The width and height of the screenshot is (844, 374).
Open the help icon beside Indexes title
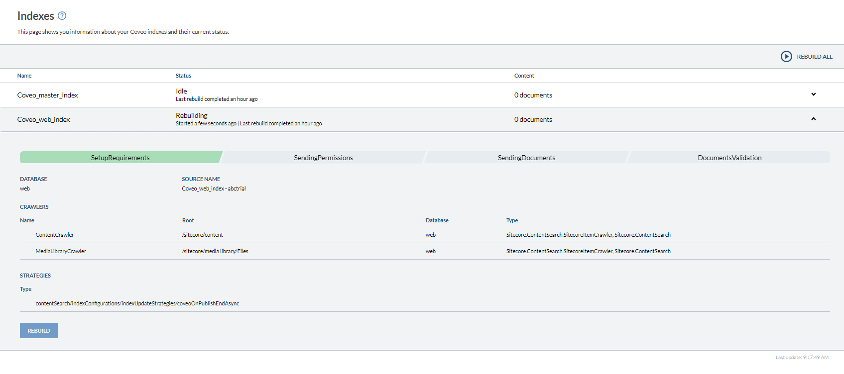click(x=62, y=16)
